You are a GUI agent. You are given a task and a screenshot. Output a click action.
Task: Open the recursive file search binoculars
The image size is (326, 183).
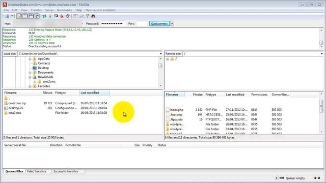pyautogui.click(x=93, y=16)
